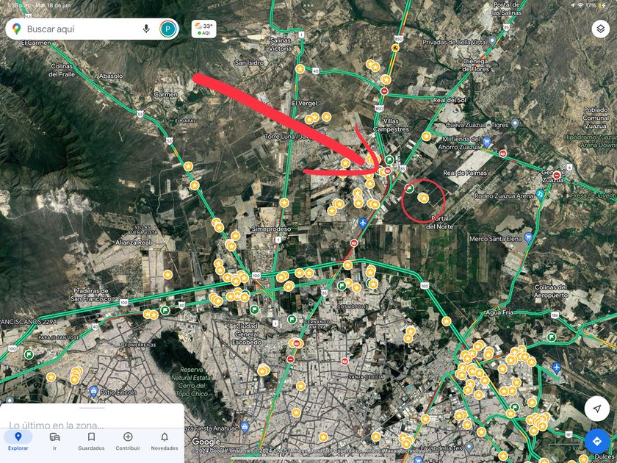Tap the Abasolo label
617x463 pixels.
point(111,76)
